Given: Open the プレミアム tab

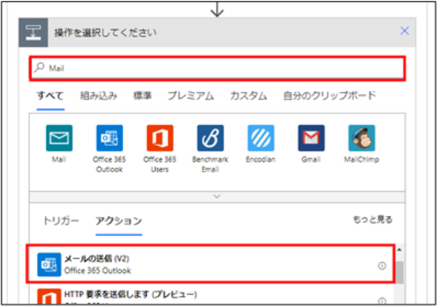Looking at the screenshot, I should coord(191,96).
